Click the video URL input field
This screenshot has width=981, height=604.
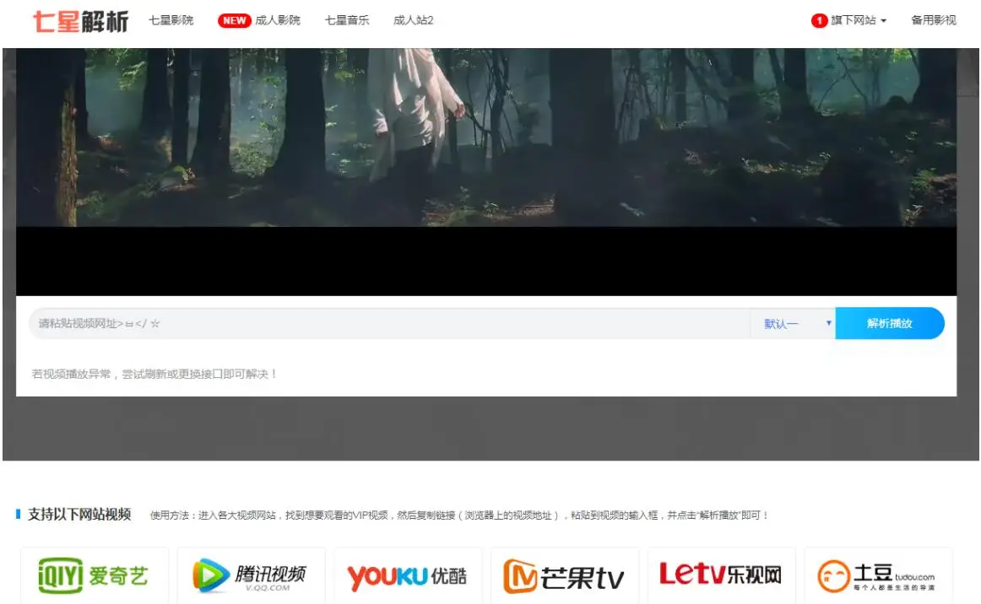pyautogui.click(x=380, y=323)
